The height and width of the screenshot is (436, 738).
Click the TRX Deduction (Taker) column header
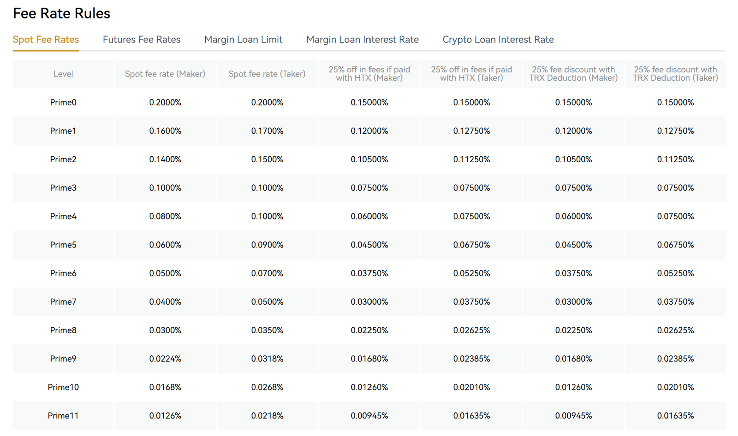pos(675,74)
